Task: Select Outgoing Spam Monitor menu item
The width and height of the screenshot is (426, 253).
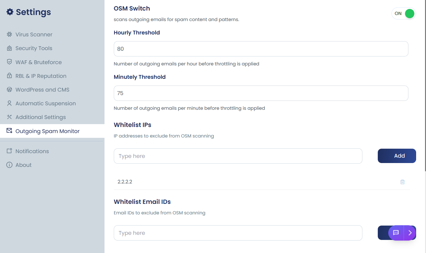Action: pyautogui.click(x=47, y=131)
